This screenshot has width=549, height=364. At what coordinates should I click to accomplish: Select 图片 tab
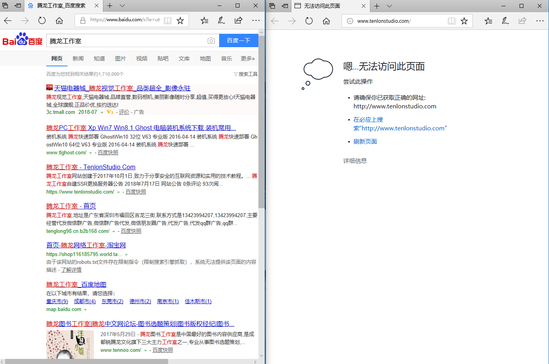tap(121, 59)
